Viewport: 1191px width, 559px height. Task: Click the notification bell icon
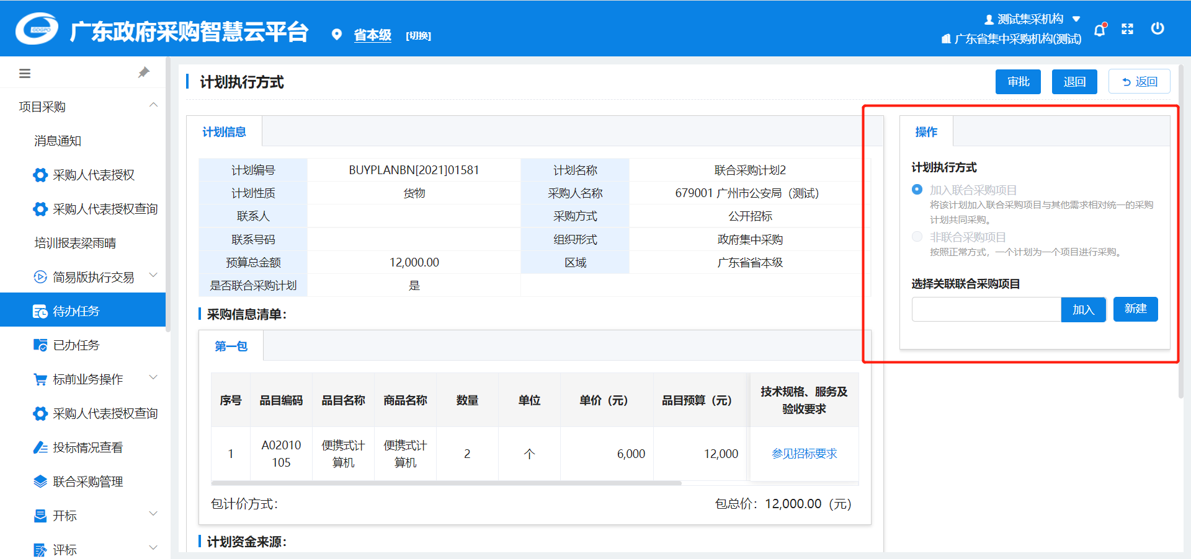point(1100,30)
